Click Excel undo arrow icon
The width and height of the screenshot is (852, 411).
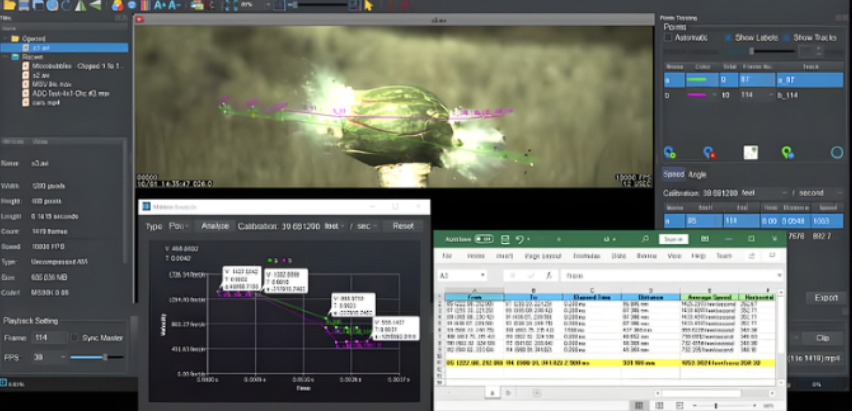pos(520,239)
